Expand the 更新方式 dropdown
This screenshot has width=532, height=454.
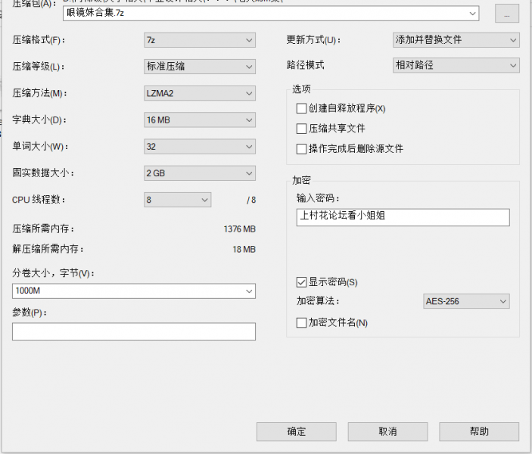pyautogui.click(x=456, y=40)
